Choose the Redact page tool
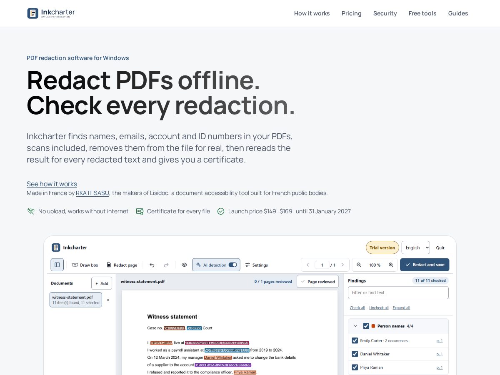The image size is (500, 375). pyautogui.click(x=122, y=265)
